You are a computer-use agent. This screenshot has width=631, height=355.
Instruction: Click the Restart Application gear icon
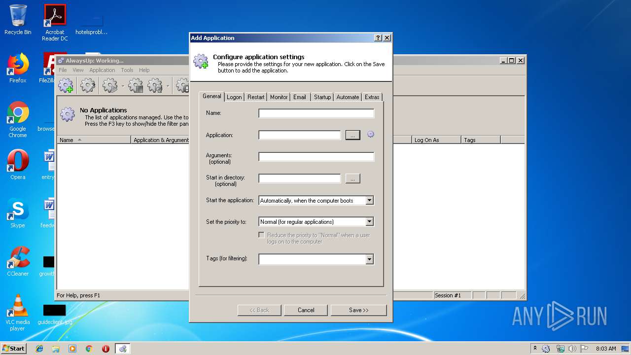155,86
